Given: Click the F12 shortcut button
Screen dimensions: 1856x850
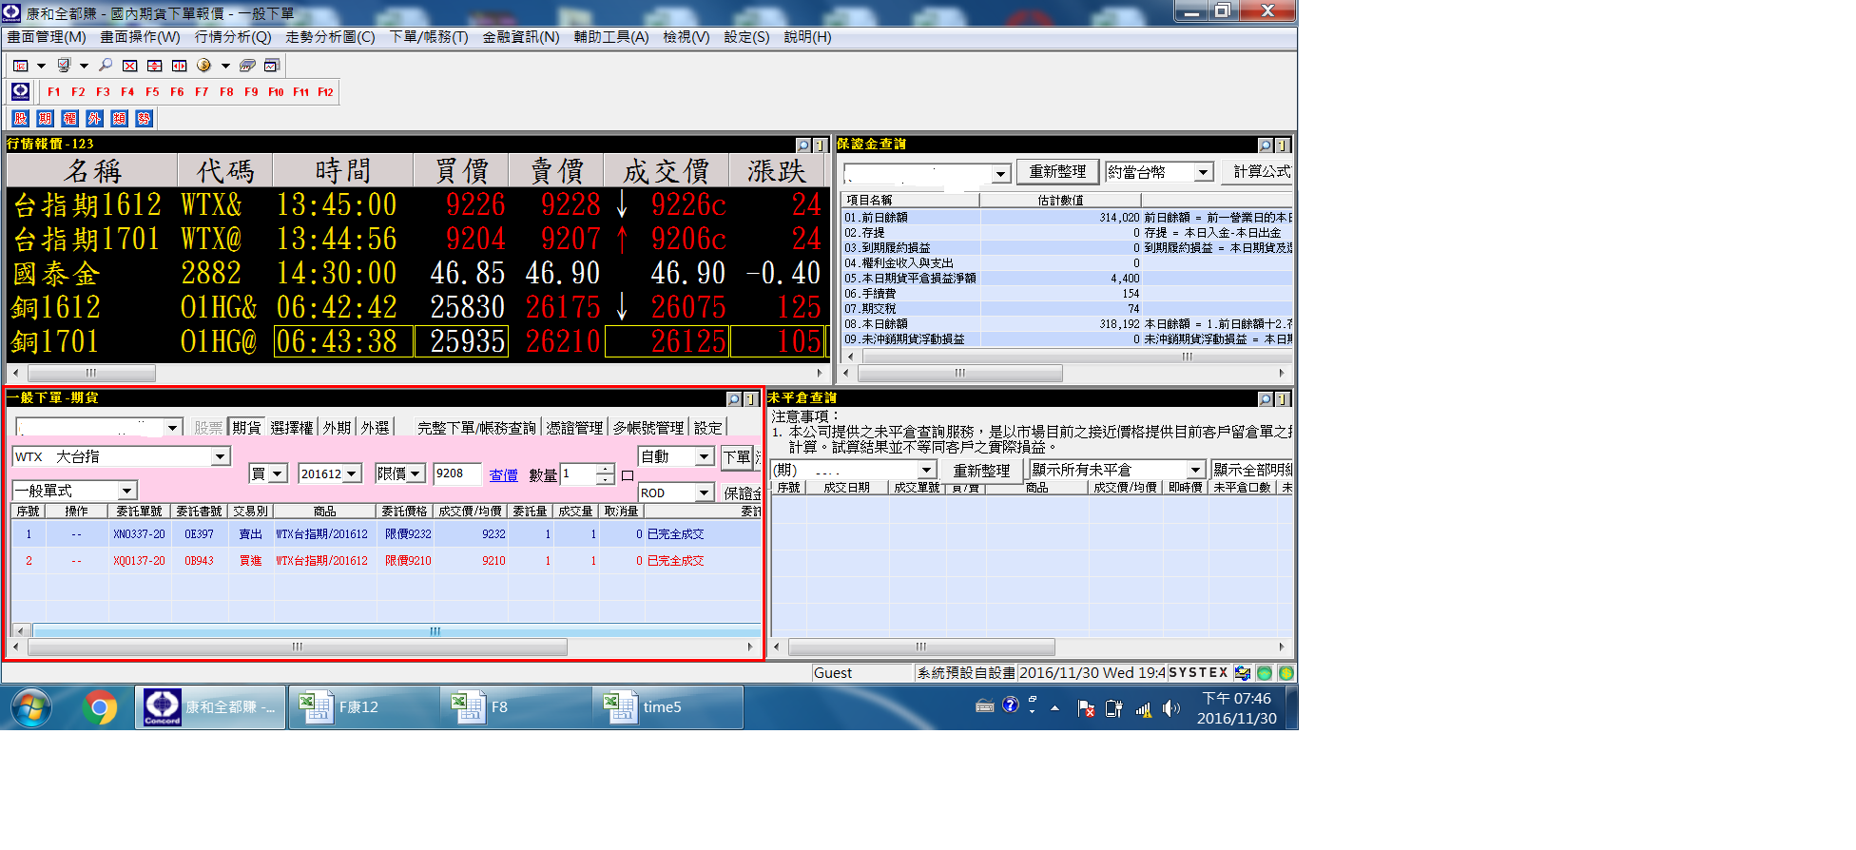Looking at the screenshot, I should 325,92.
